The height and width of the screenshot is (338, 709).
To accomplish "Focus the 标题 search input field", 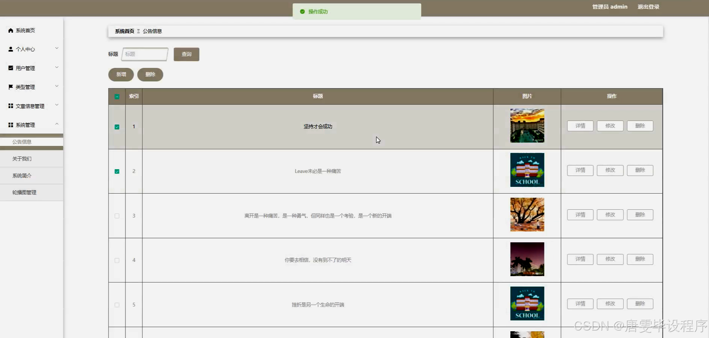I will click(x=145, y=54).
